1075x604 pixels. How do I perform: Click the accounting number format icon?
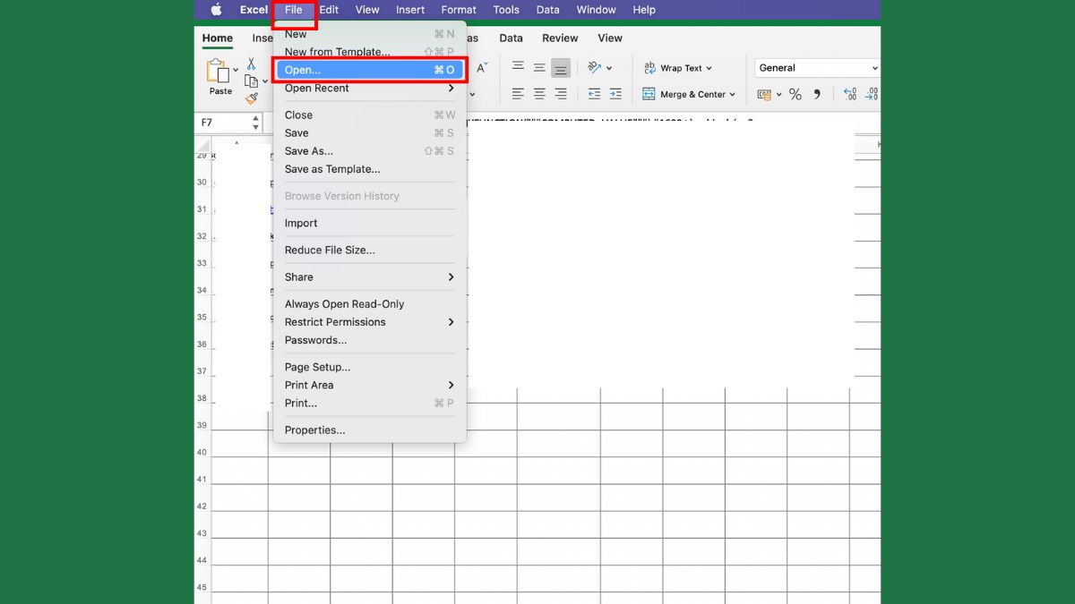click(x=764, y=94)
